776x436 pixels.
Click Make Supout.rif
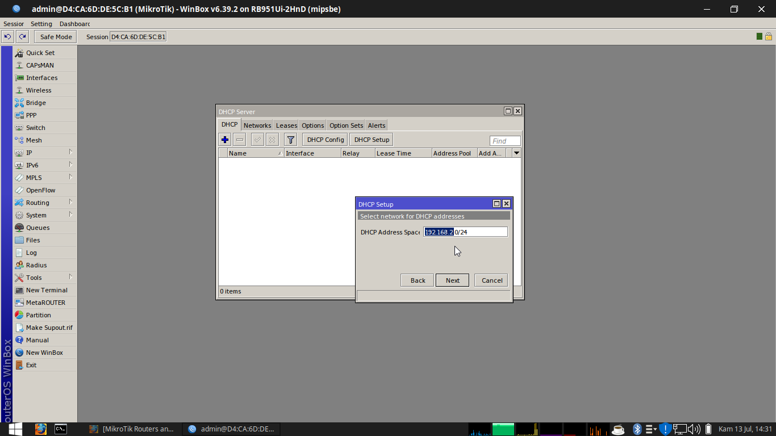pyautogui.click(x=45, y=328)
